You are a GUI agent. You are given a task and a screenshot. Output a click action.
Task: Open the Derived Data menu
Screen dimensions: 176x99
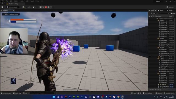pos(147,93)
